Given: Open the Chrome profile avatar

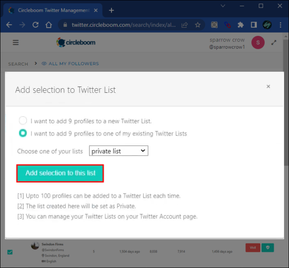Looking at the screenshot, I should [267, 25].
